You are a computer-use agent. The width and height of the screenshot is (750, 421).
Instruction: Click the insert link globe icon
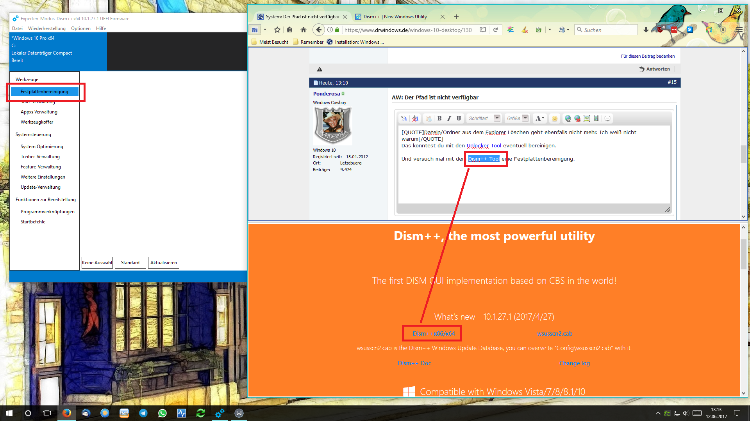point(568,119)
